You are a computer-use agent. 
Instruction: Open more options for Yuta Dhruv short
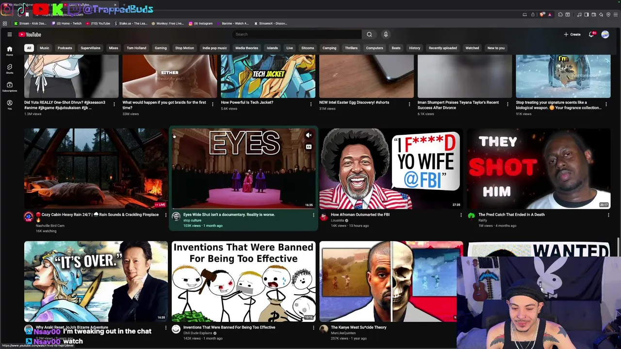(x=114, y=104)
